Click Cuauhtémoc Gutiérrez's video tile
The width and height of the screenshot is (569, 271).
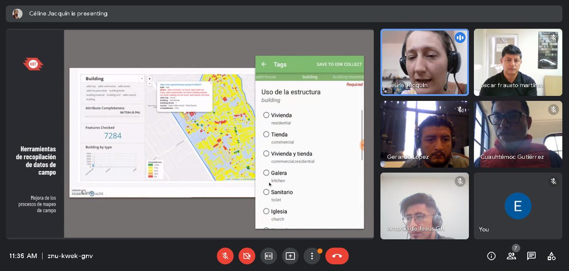[518, 134]
